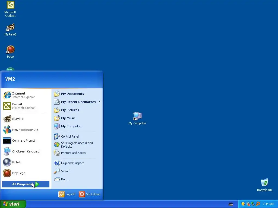Open My Music folder

point(77,118)
